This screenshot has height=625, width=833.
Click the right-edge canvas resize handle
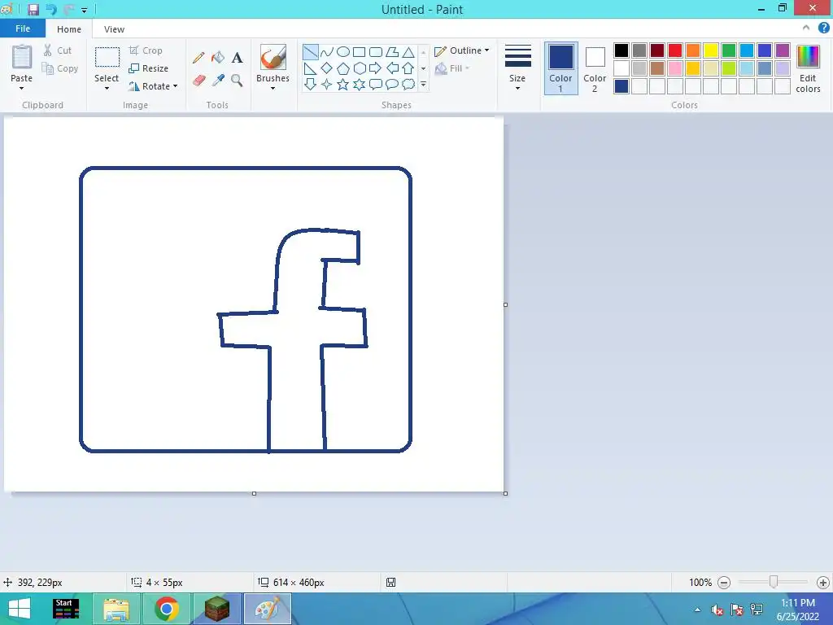505,305
